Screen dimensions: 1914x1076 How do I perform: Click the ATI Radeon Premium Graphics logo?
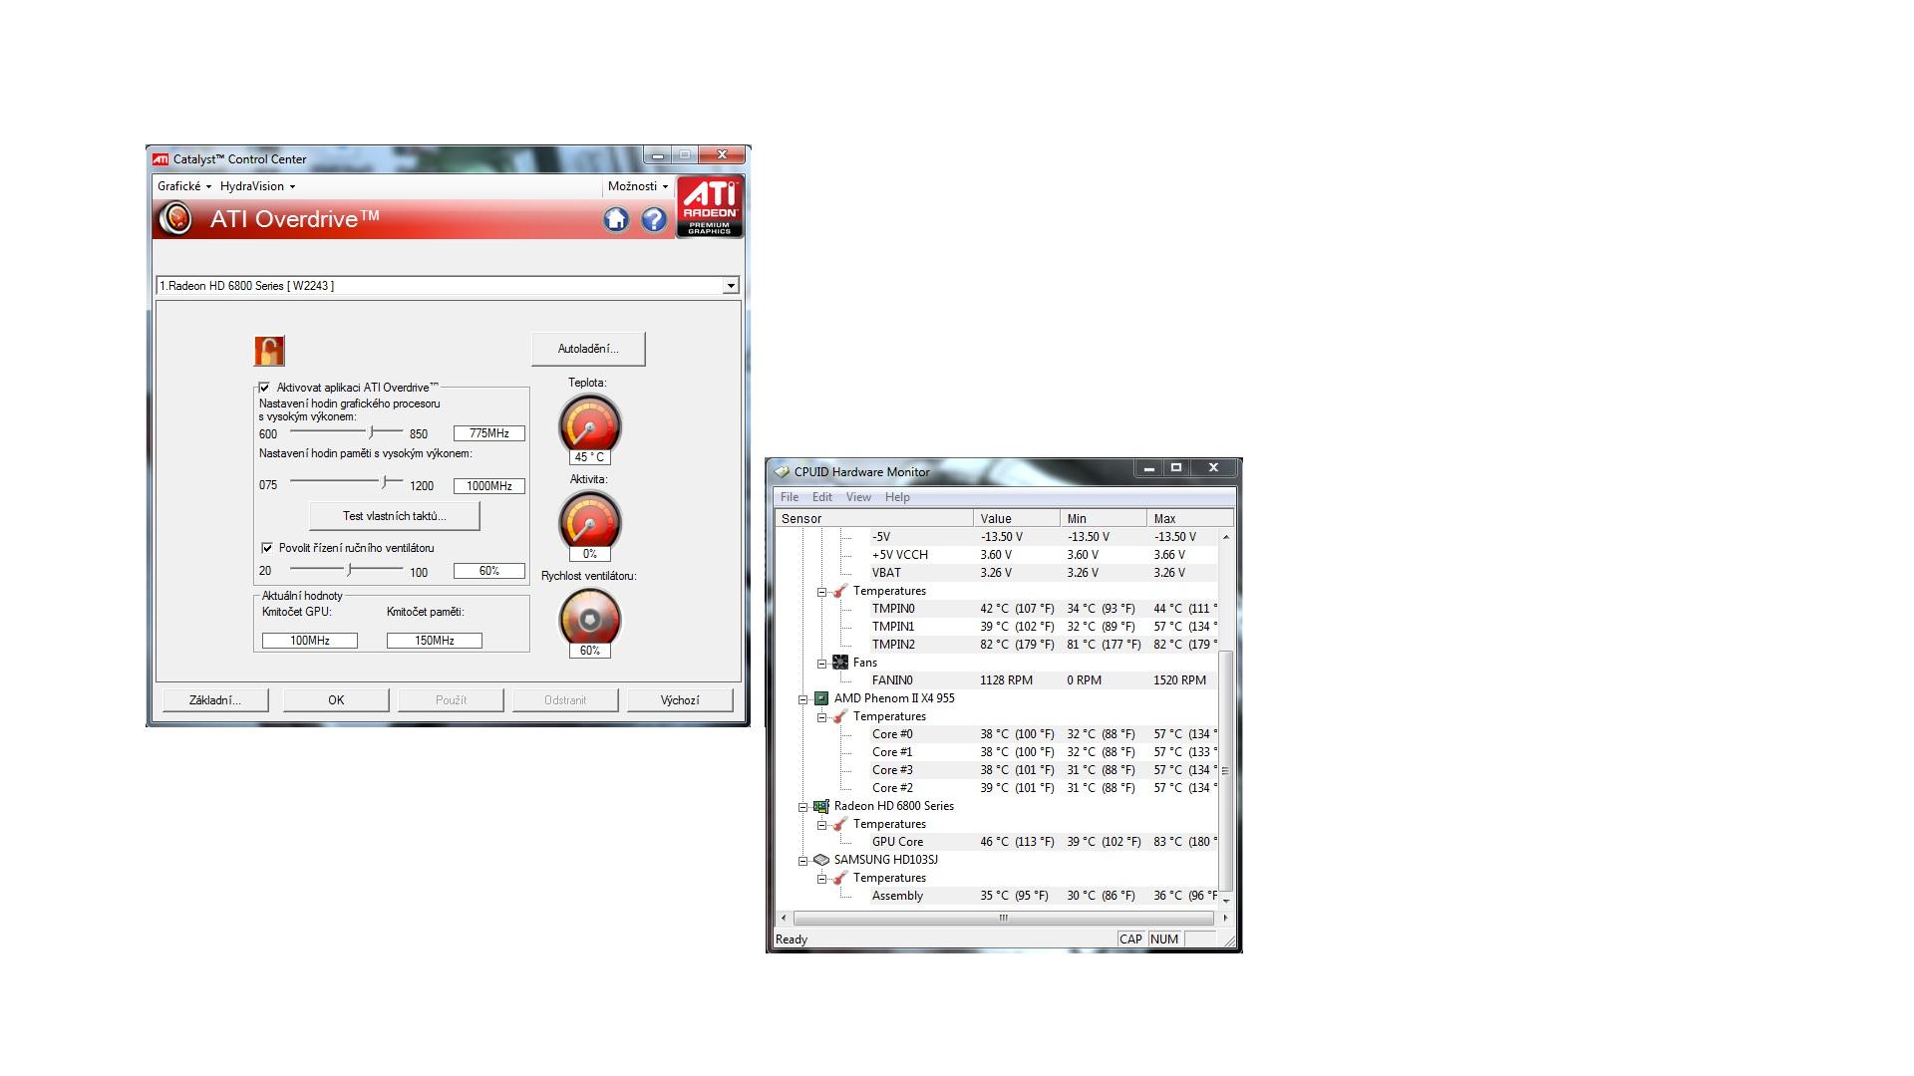709,207
